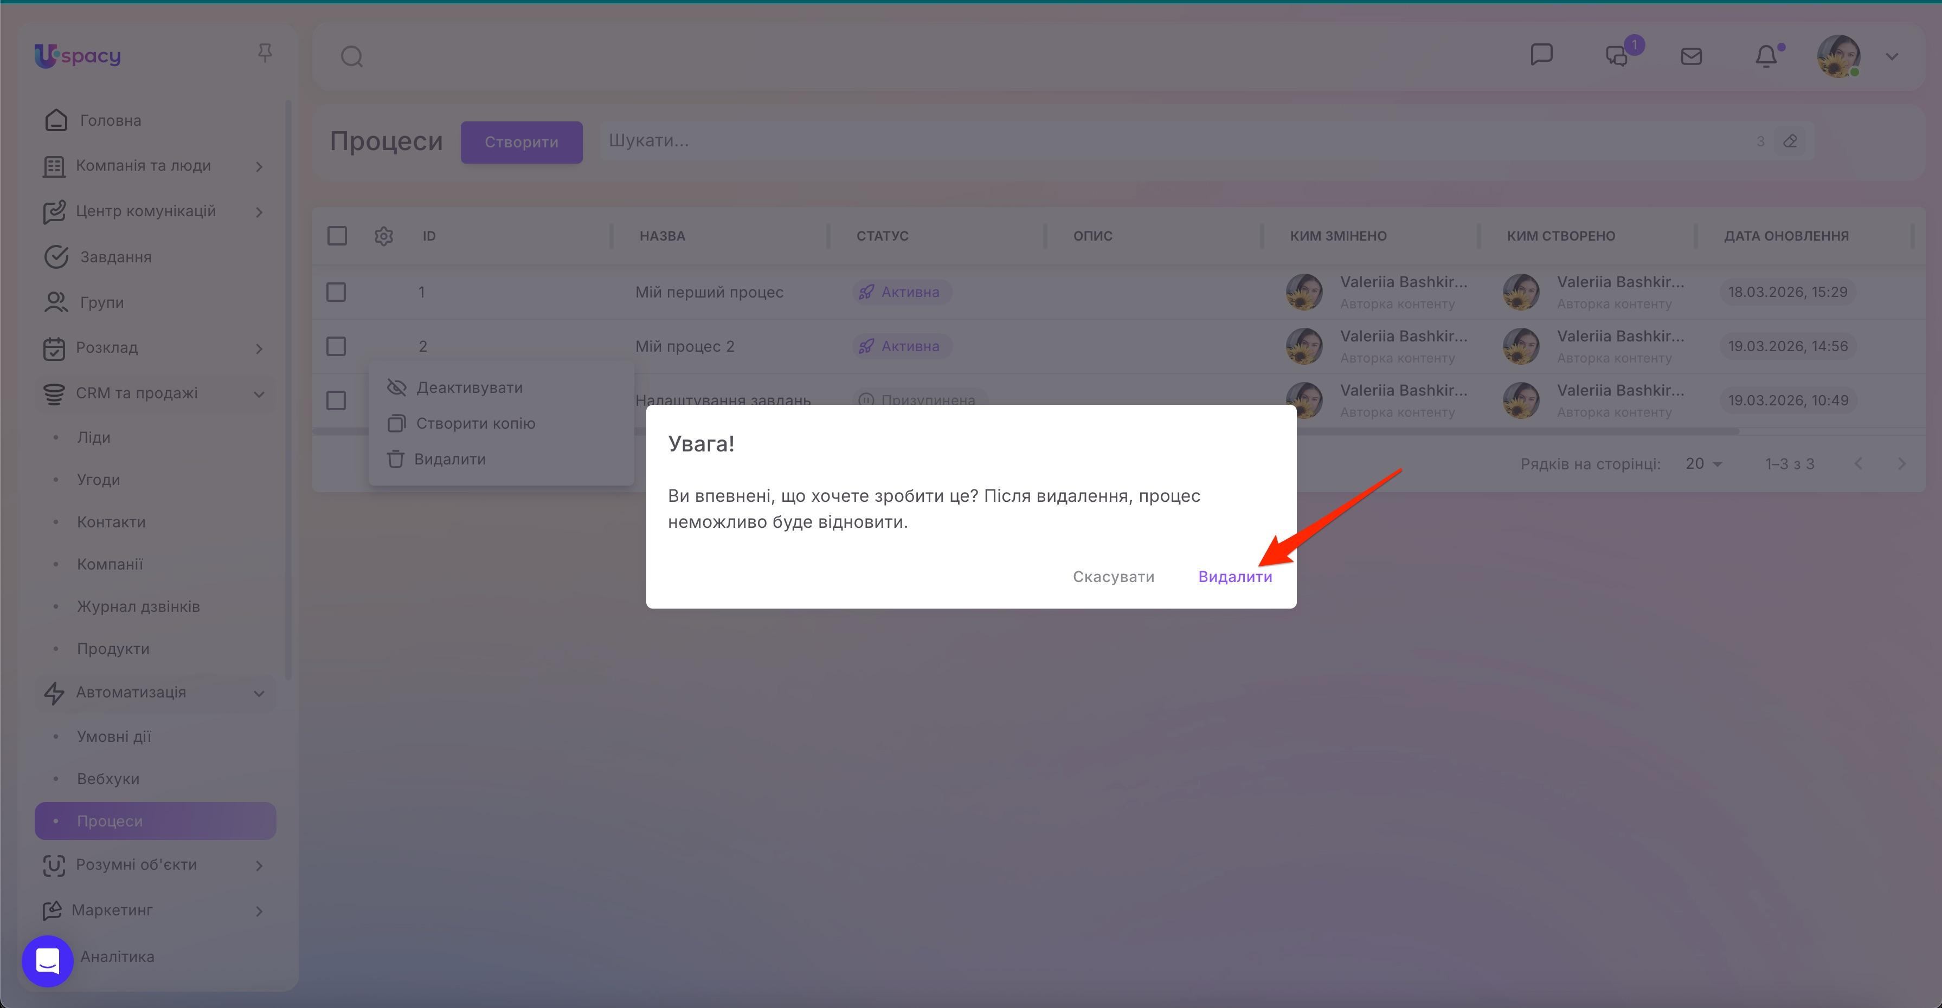The width and height of the screenshot is (1942, 1008).
Task: Choose Деактивувати in context menu
Action: coord(469,387)
